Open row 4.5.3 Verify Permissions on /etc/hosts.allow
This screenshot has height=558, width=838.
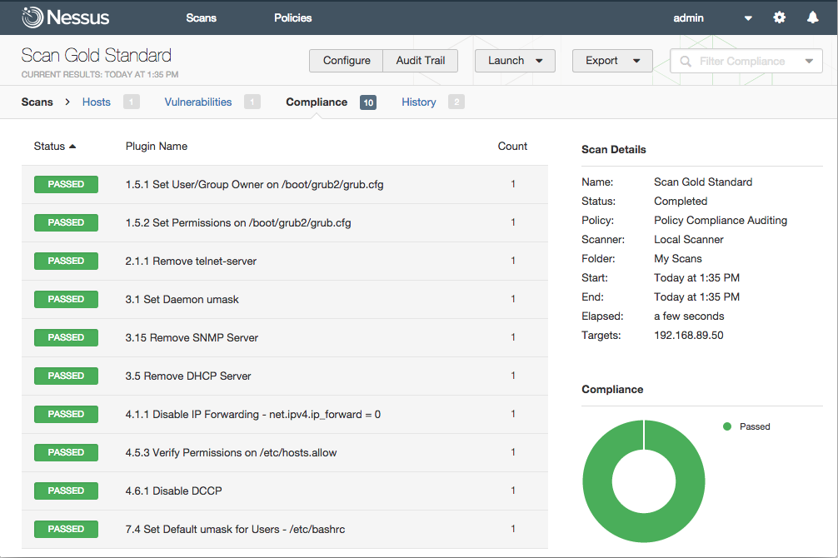pos(285,453)
